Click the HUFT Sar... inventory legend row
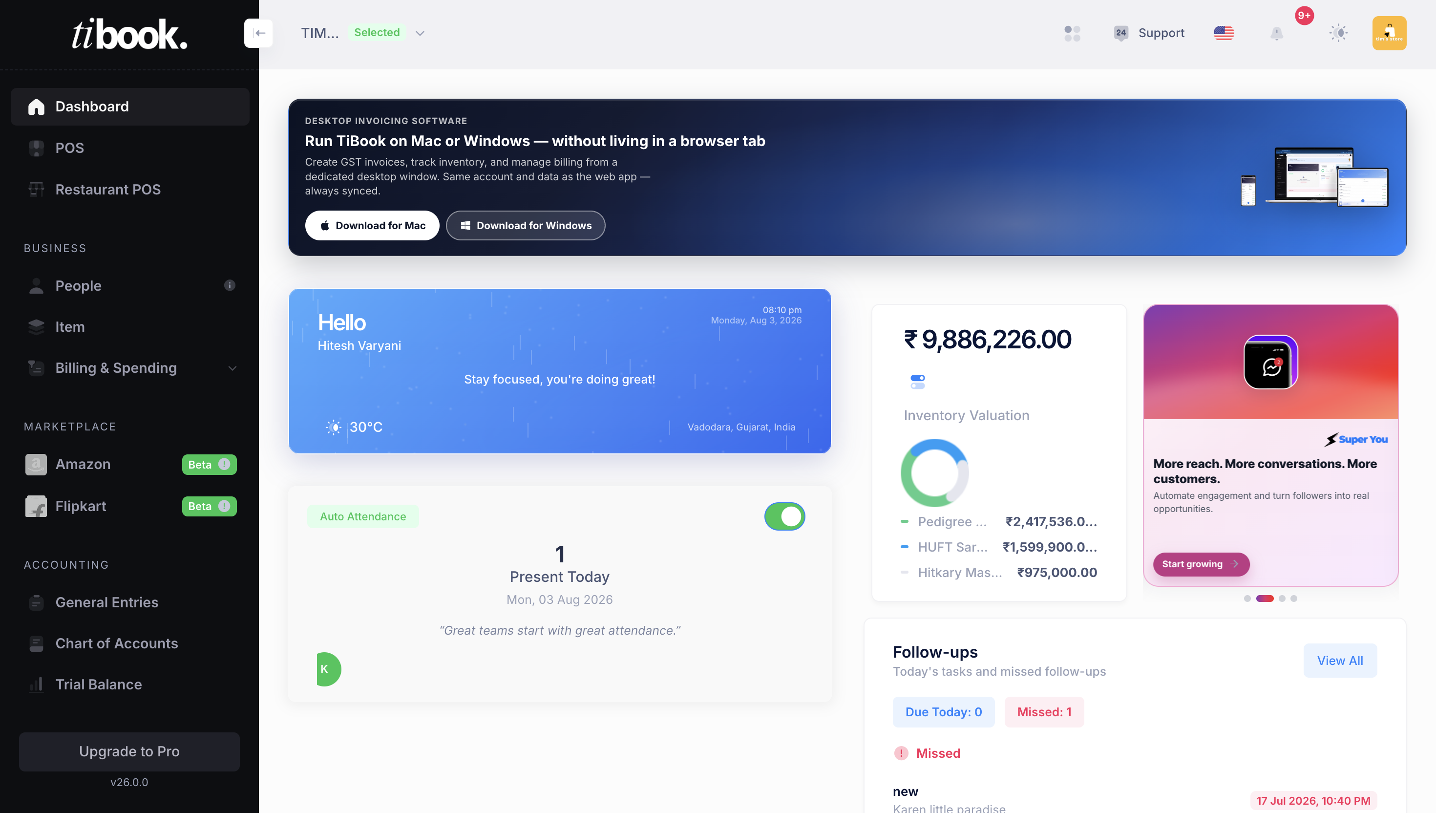This screenshot has width=1436, height=813. click(998, 547)
